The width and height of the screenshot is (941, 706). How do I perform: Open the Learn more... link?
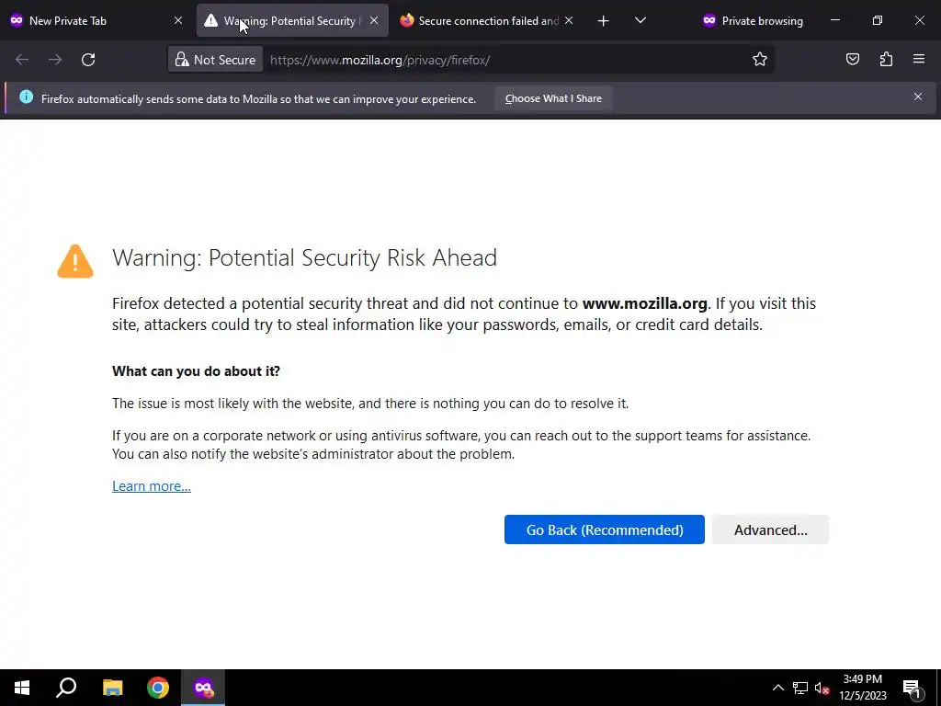152,485
